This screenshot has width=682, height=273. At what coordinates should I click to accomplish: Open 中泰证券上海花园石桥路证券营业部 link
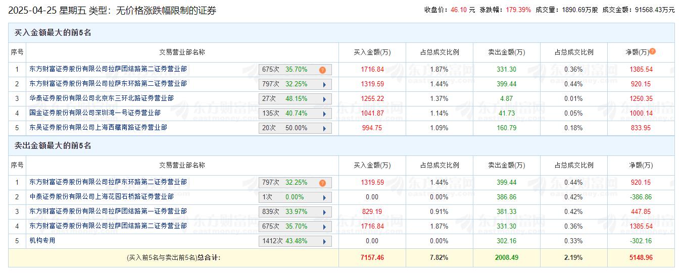(x=101, y=197)
